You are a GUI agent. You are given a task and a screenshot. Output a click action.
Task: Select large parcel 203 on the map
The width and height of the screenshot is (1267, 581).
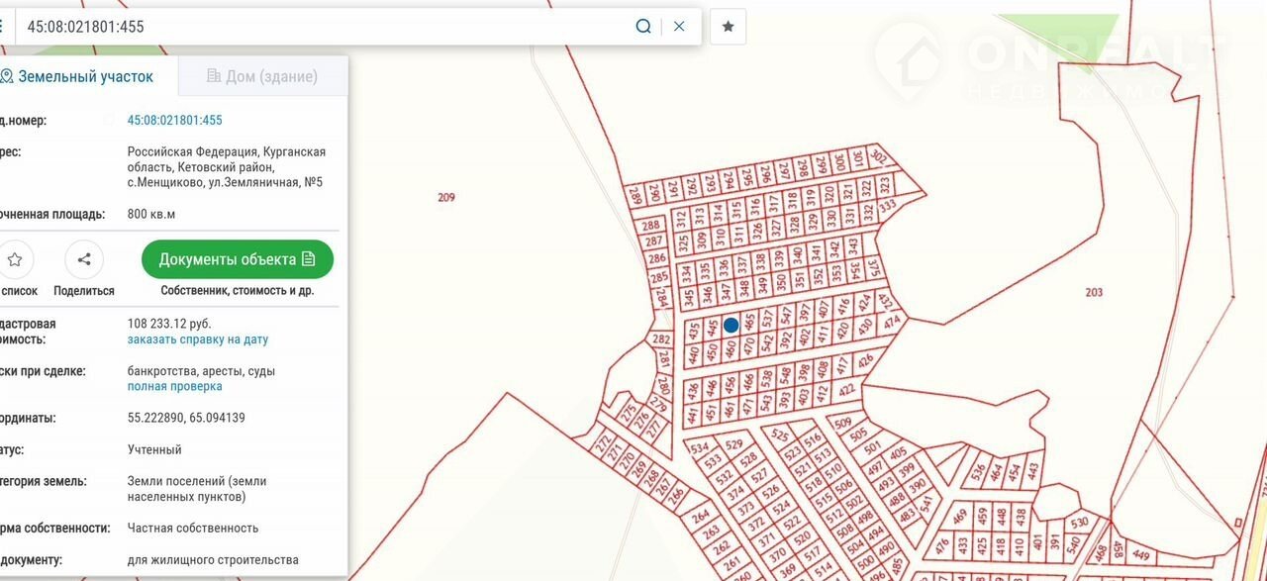click(x=1094, y=292)
